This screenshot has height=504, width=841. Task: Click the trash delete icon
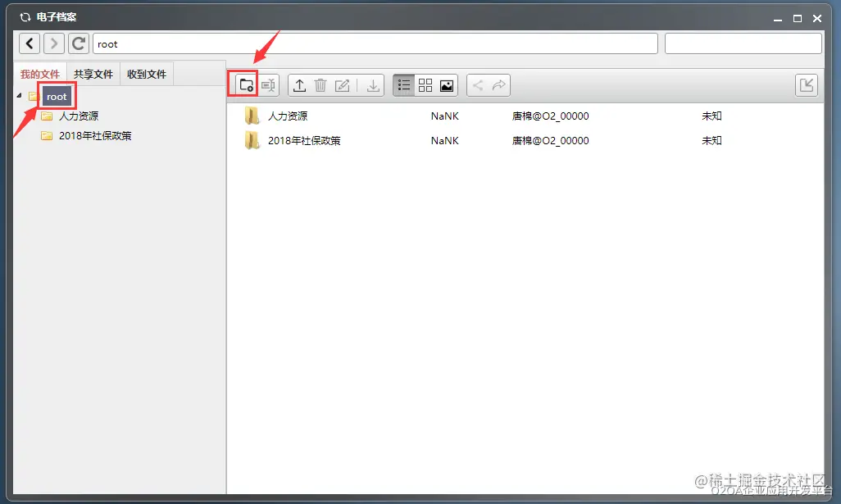tap(320, 85)
